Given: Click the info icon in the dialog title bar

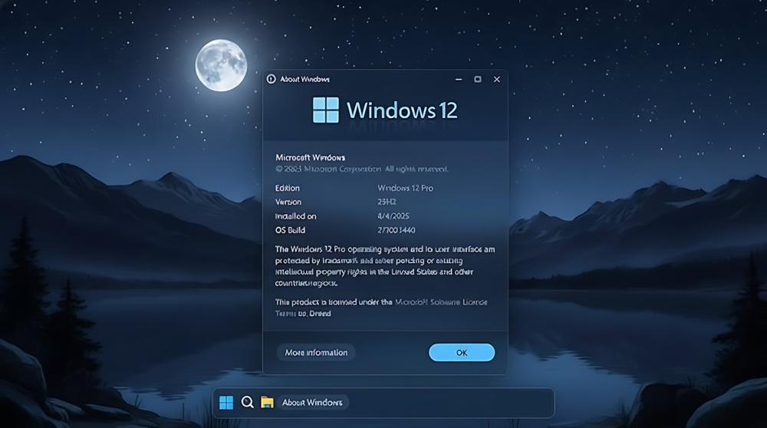Looking at the screenshot, I should pyautogui.click(x=271, y=79).
